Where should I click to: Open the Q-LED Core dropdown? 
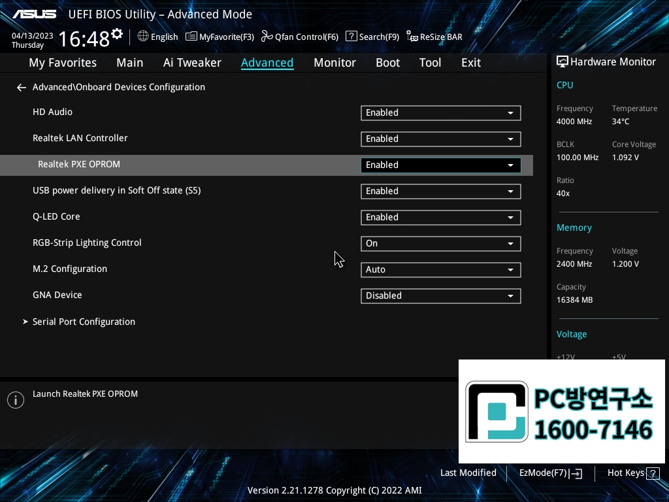click(441, 217)
